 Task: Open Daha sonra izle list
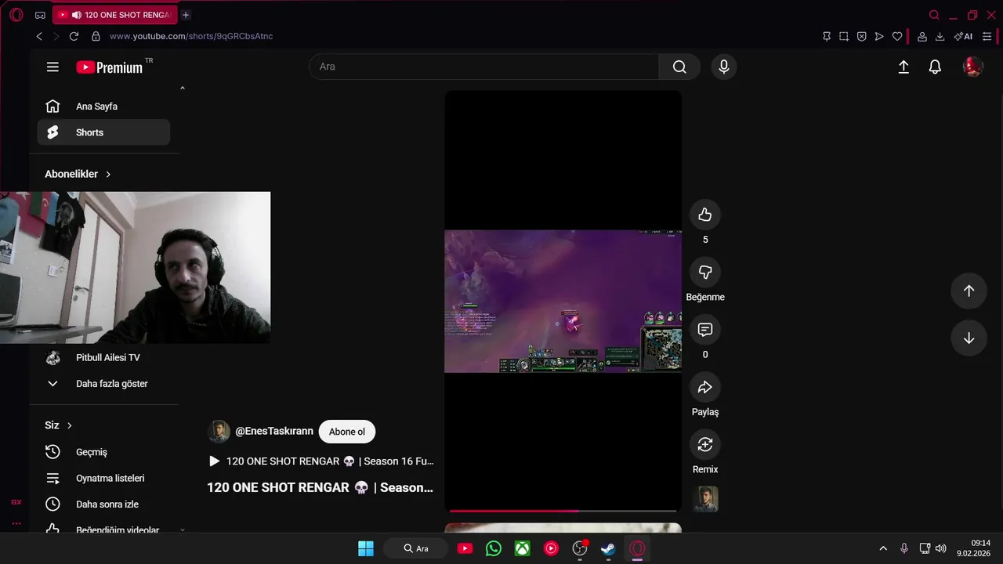point(103,504)
